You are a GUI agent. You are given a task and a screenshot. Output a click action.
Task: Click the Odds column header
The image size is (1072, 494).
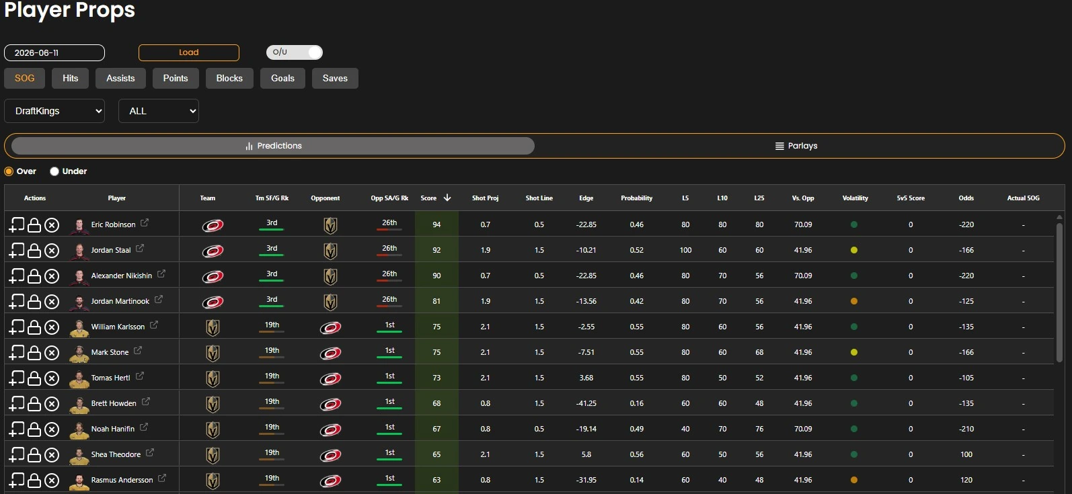pyautogui.click(x=966, y=198)
